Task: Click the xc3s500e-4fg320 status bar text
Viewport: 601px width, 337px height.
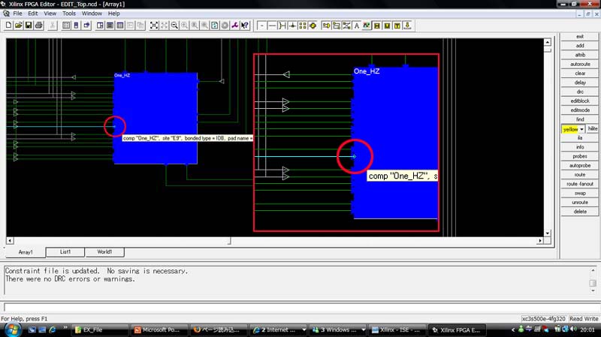Action: coord(543,319)
